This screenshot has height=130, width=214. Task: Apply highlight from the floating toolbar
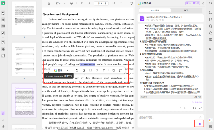click(x=77, y=70)
